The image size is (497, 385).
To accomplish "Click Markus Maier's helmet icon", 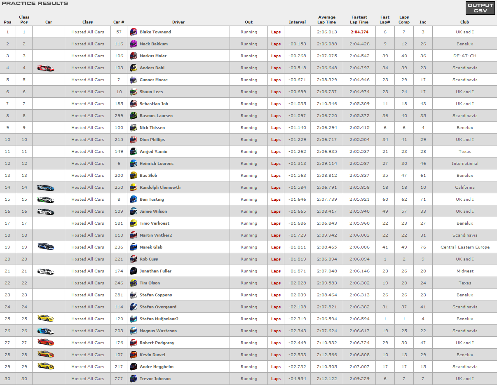I will (134, 56).
